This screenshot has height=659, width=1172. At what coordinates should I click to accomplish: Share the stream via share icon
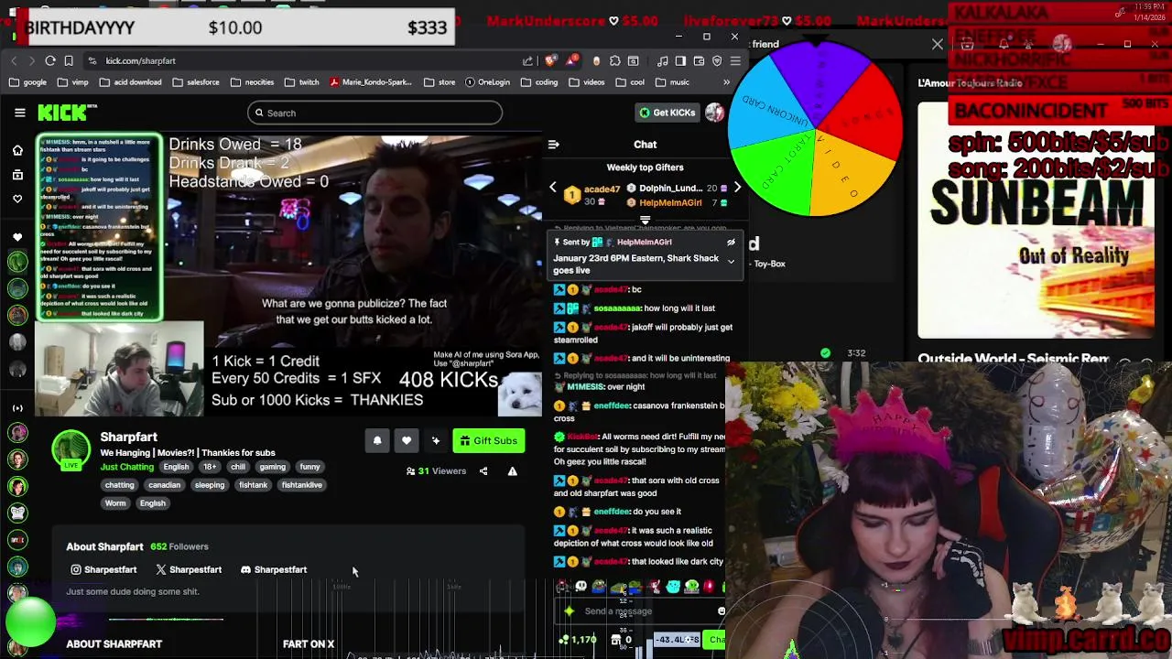point(483,471)
